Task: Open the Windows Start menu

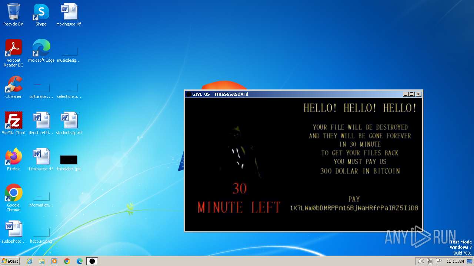Action: [x=10, y=261]
